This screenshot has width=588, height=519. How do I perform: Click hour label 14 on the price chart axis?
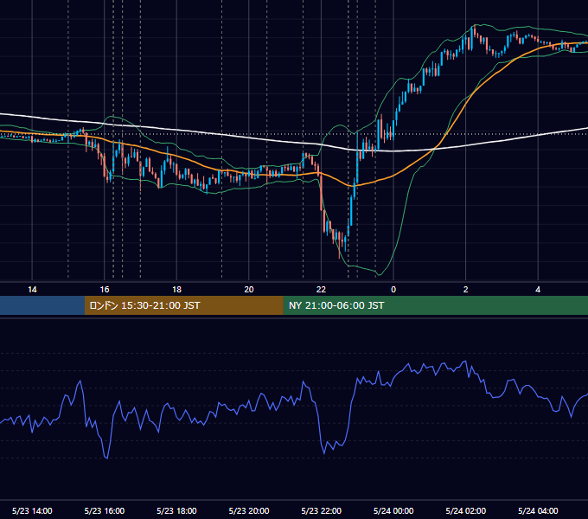[32, 290]
